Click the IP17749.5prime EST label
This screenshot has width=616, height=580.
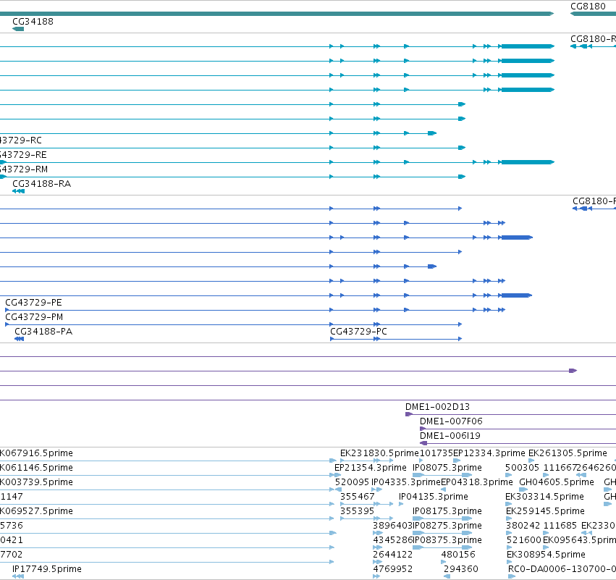(47, 569)
